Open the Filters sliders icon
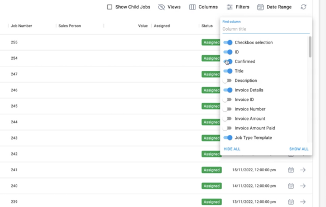326x207 pixels. tap(229, 7)
